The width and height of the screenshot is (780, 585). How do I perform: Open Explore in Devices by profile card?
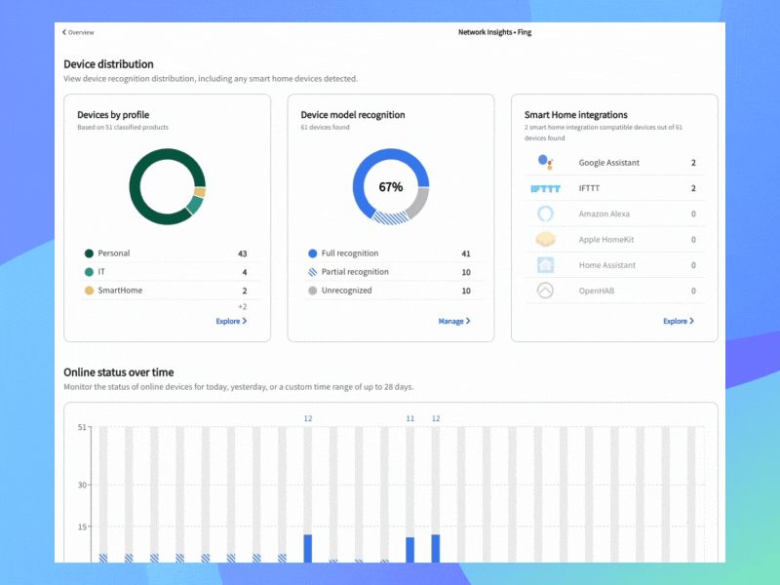[x=231, y=322]
